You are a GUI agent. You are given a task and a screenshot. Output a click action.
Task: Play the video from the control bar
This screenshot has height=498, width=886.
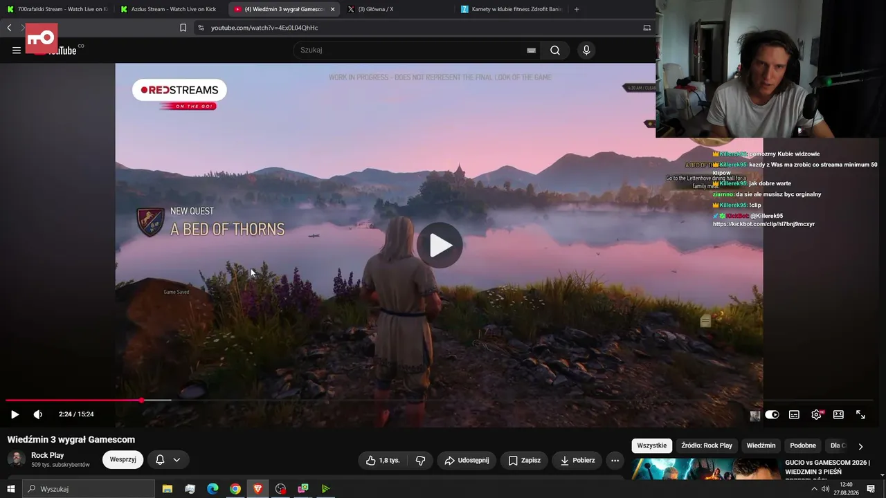pyautogui.click(x=15, y=414)
